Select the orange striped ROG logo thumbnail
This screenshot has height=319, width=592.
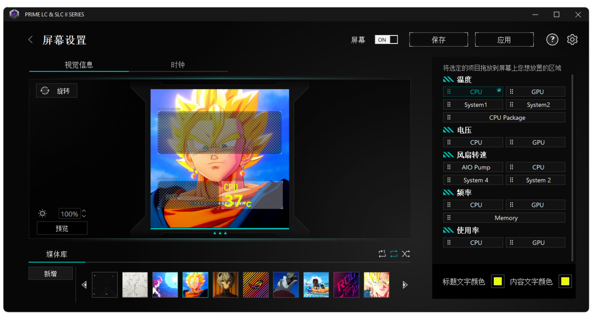tap(256, 285)
